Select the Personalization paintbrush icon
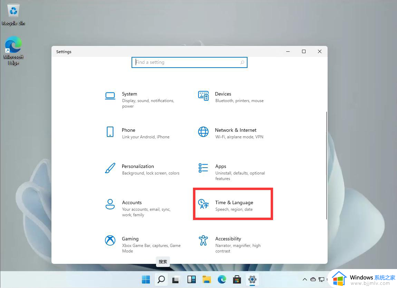The width and height of the screenshot is (397, 288). pos(110,168)
